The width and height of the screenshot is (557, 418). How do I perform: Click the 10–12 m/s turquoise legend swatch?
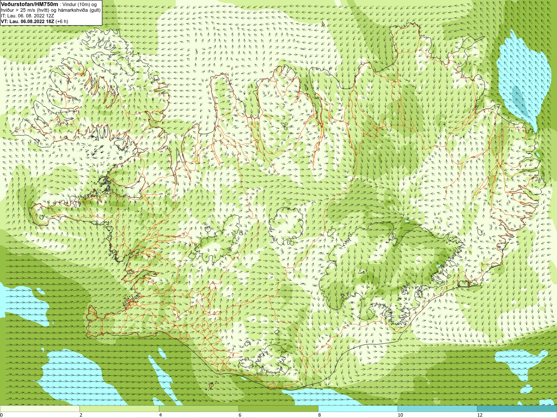pos(437,409)
